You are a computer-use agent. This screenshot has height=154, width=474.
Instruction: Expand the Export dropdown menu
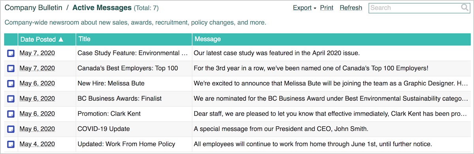[305, 8]
